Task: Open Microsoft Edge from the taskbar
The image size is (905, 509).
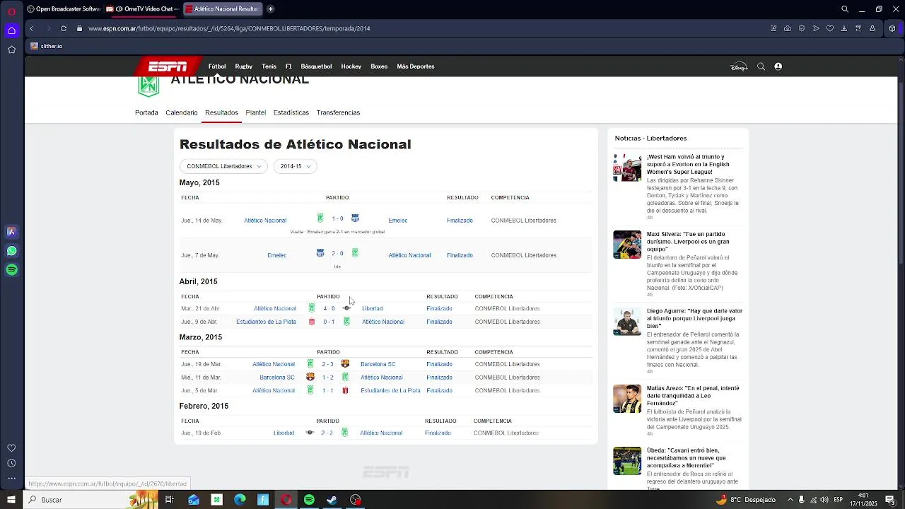Action: [240, 500]
